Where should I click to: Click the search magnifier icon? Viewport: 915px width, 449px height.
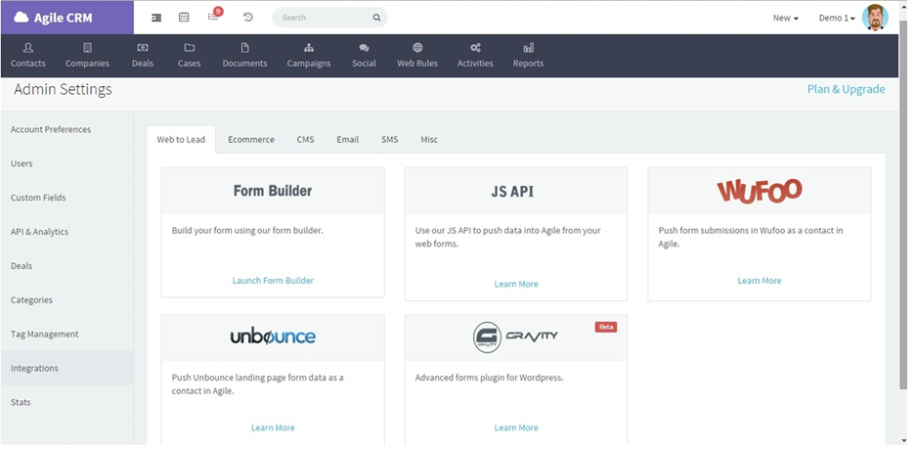click(x=377, y=18)
